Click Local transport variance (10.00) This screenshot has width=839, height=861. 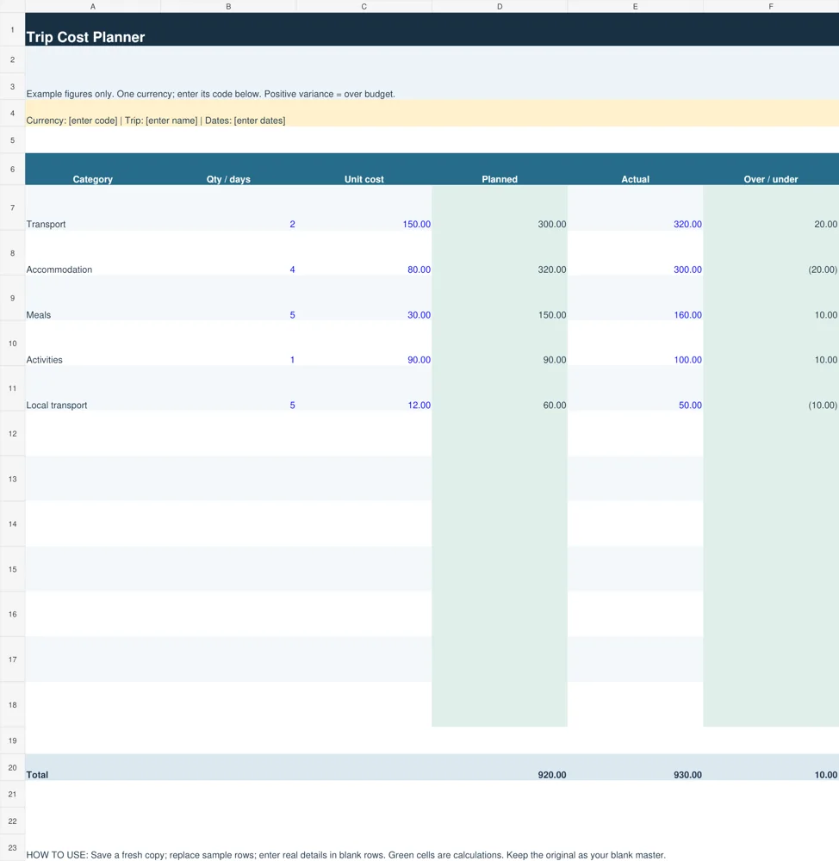(771, 388)
